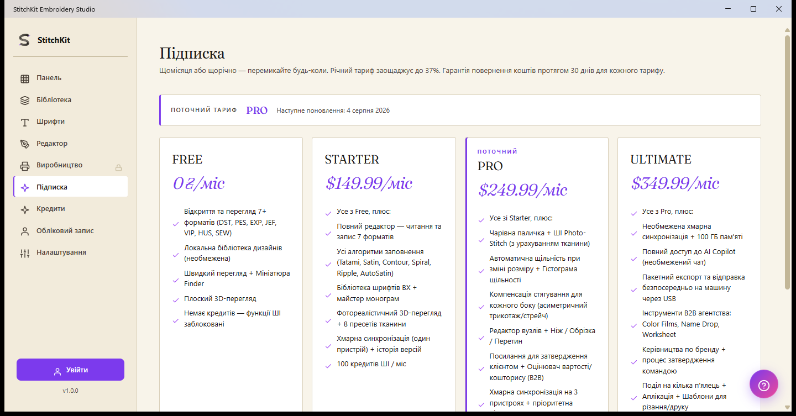Click checkmark beside Повний доступ до AI Copilot
The height and width of the screenshot is (416, 796).
click(633, 258)
